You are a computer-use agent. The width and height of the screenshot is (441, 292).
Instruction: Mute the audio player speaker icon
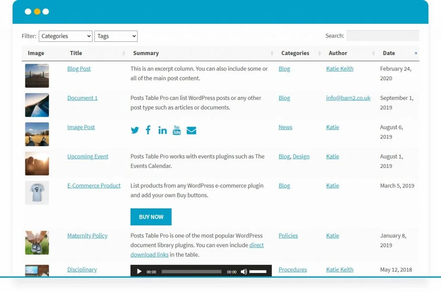pos(244,271)
